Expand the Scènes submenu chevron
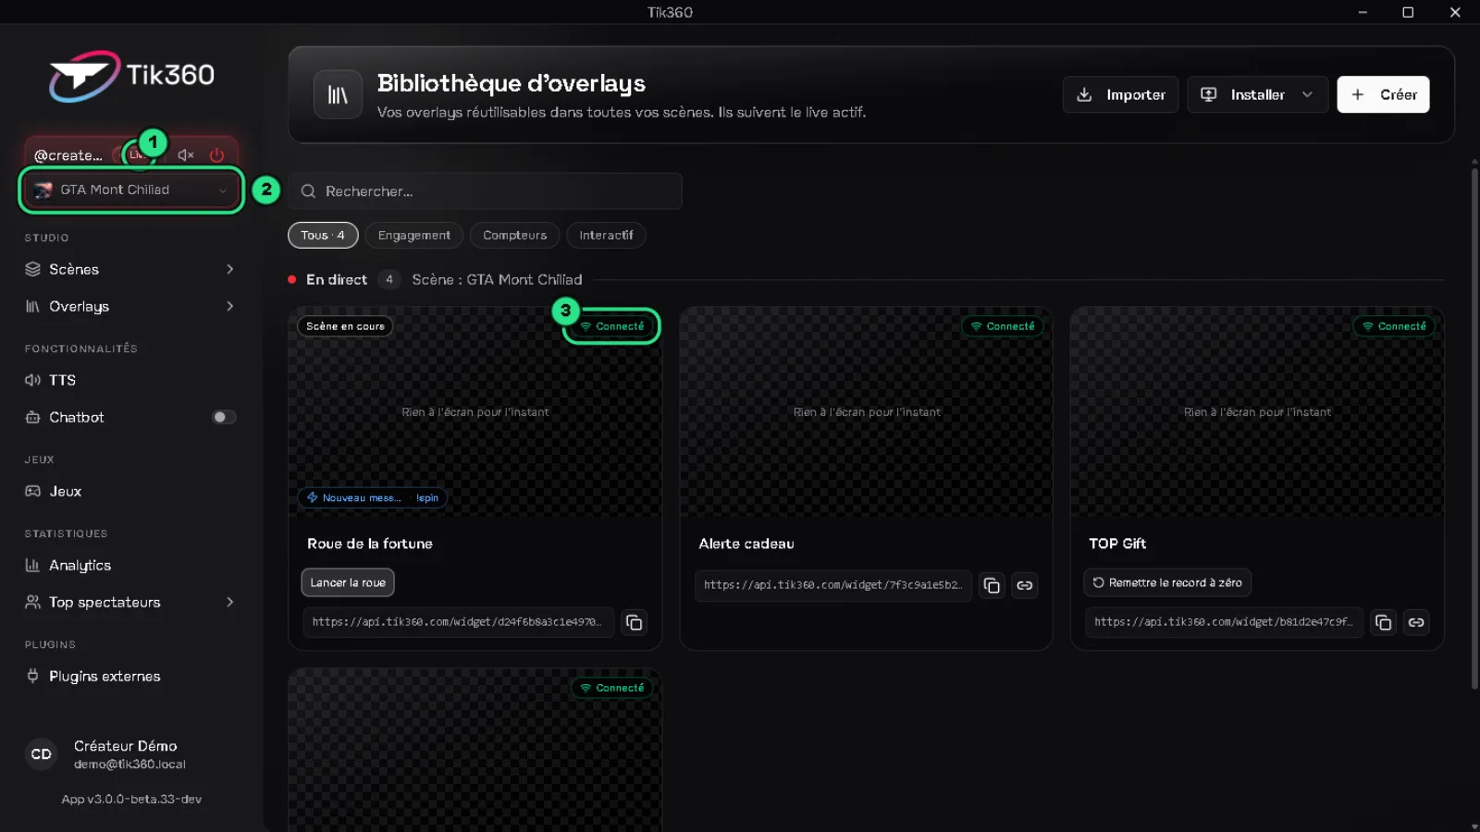1480x832 pixels. [230, 269]
